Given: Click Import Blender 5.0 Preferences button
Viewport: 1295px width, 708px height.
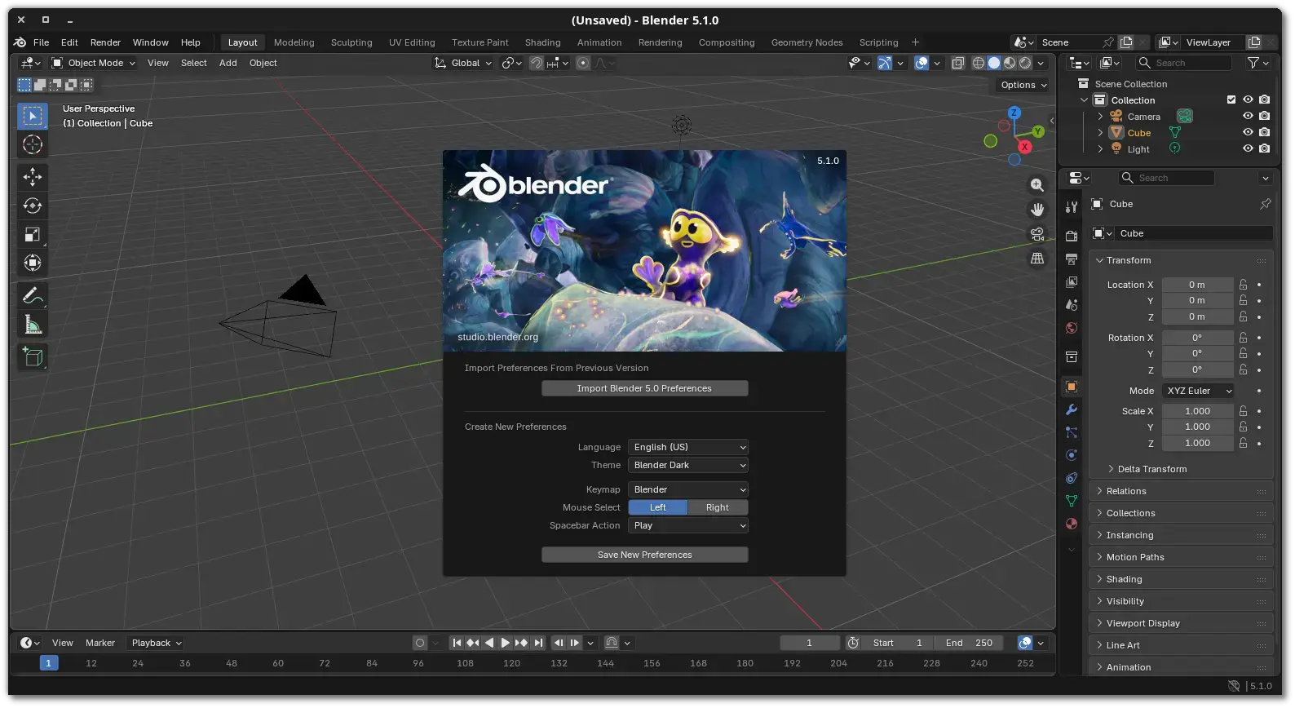Looking at the screenshot, I should [644, 388].
